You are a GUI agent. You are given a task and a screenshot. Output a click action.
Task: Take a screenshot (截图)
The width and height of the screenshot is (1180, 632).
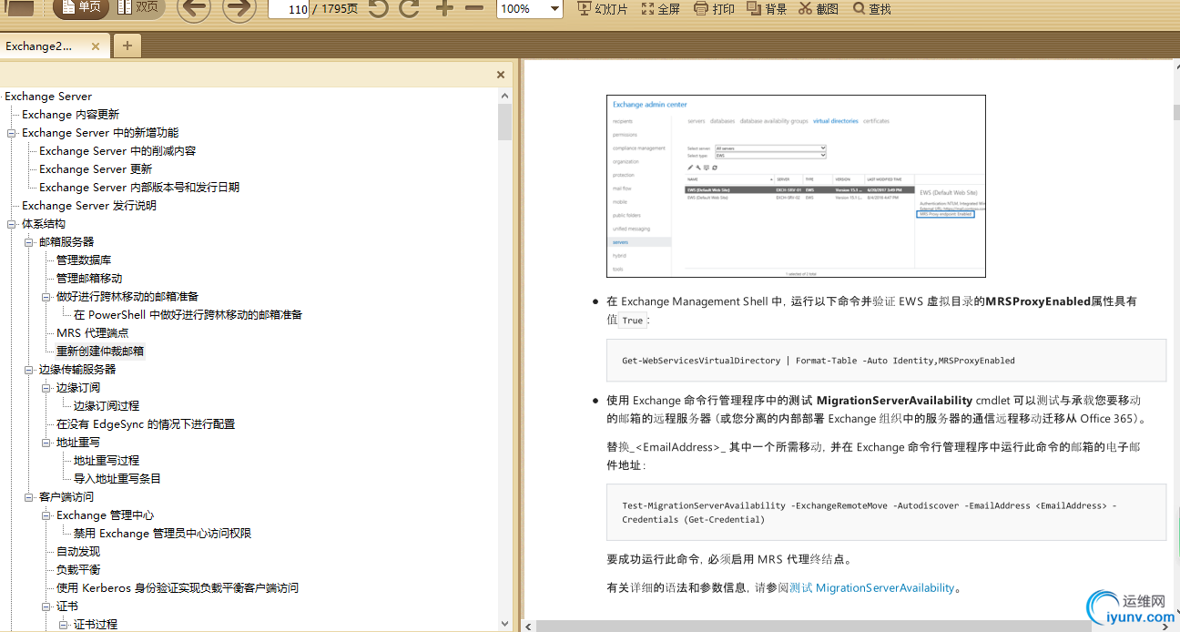(x=819, y=8)
